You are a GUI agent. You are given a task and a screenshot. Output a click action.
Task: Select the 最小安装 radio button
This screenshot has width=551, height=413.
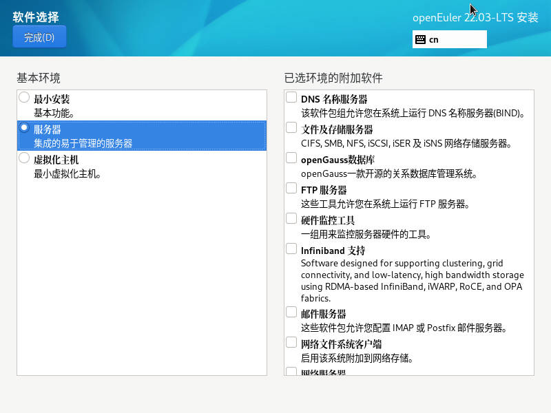pos(24,97)
